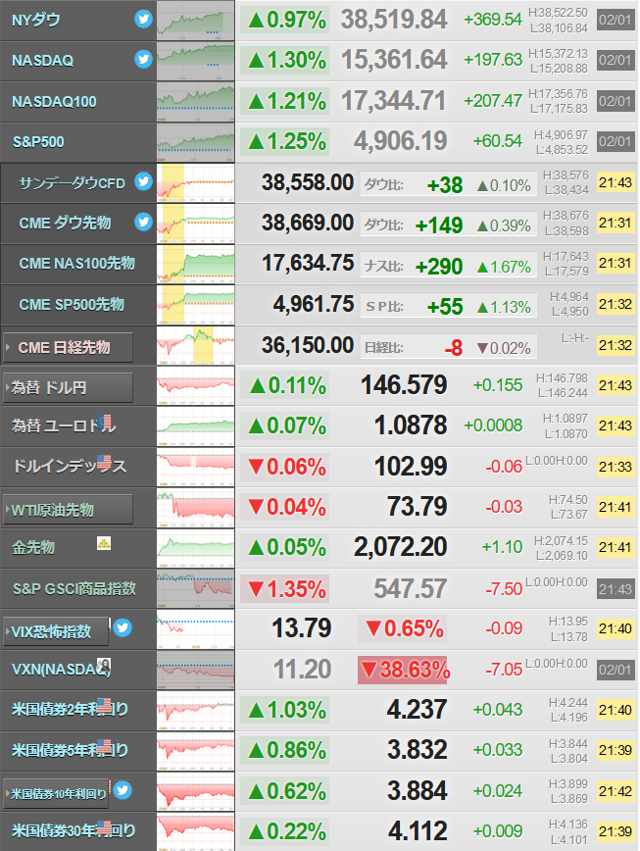Click the NYダウ price 38,519.84
640x851 pixels.
pos(394,20)
